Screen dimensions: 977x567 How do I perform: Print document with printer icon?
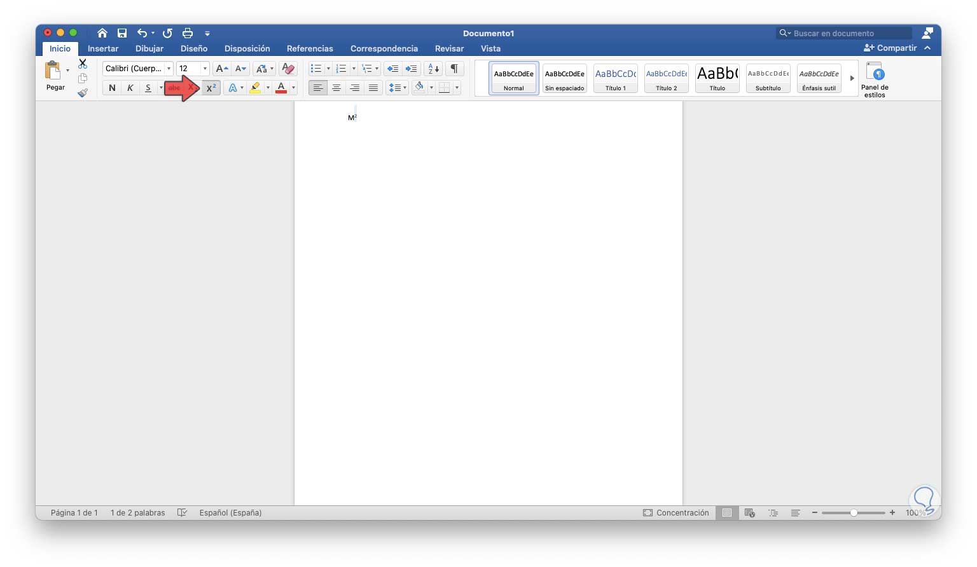(x=188, y=33)
